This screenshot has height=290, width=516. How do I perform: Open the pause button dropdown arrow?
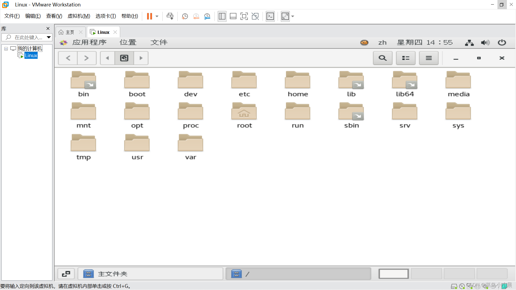pyautogui.click(x=157, y=16)
